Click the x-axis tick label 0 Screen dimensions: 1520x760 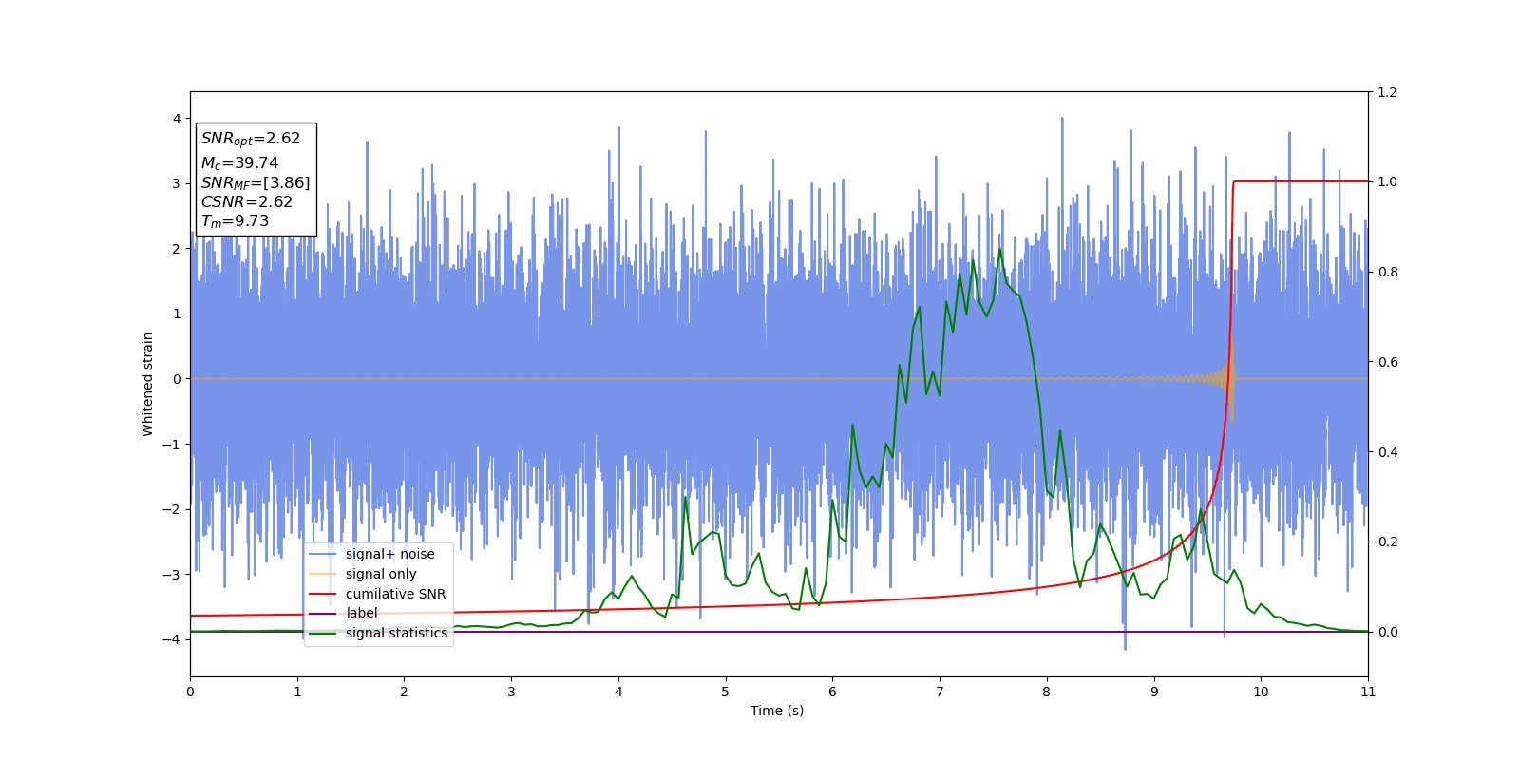click(190, 692)
